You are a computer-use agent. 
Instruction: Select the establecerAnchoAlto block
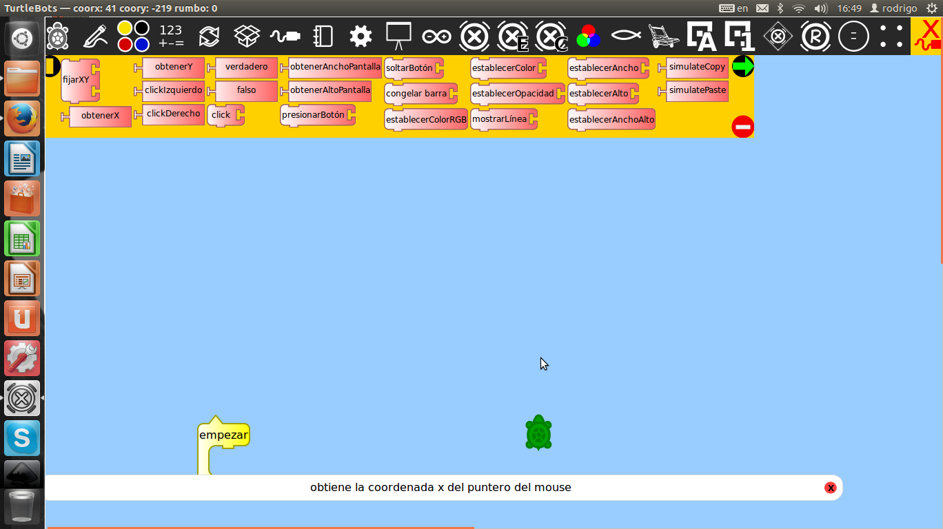[611, 119]
